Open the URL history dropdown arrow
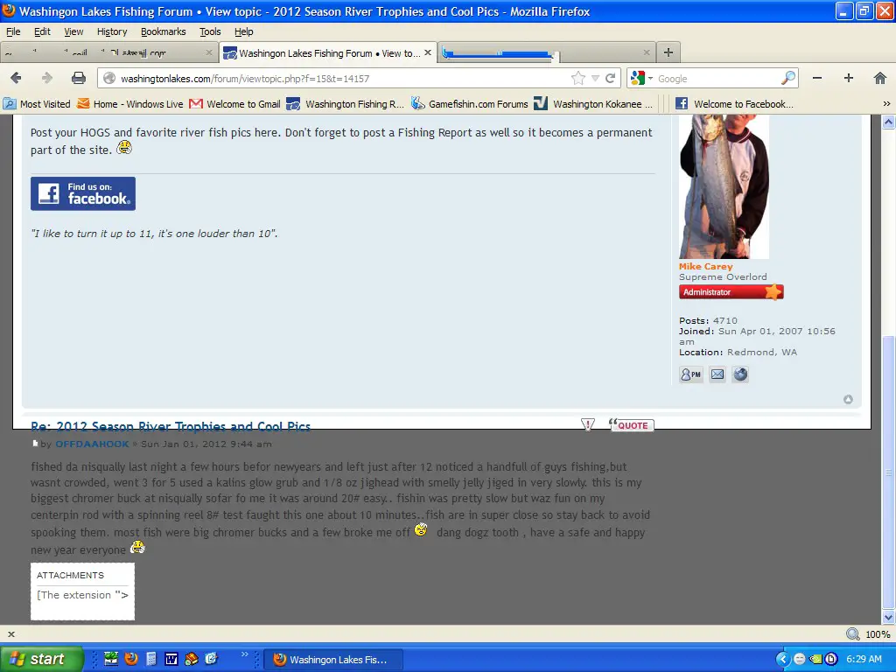The height and width of the screenshot is (672, 896). point(595,78)
